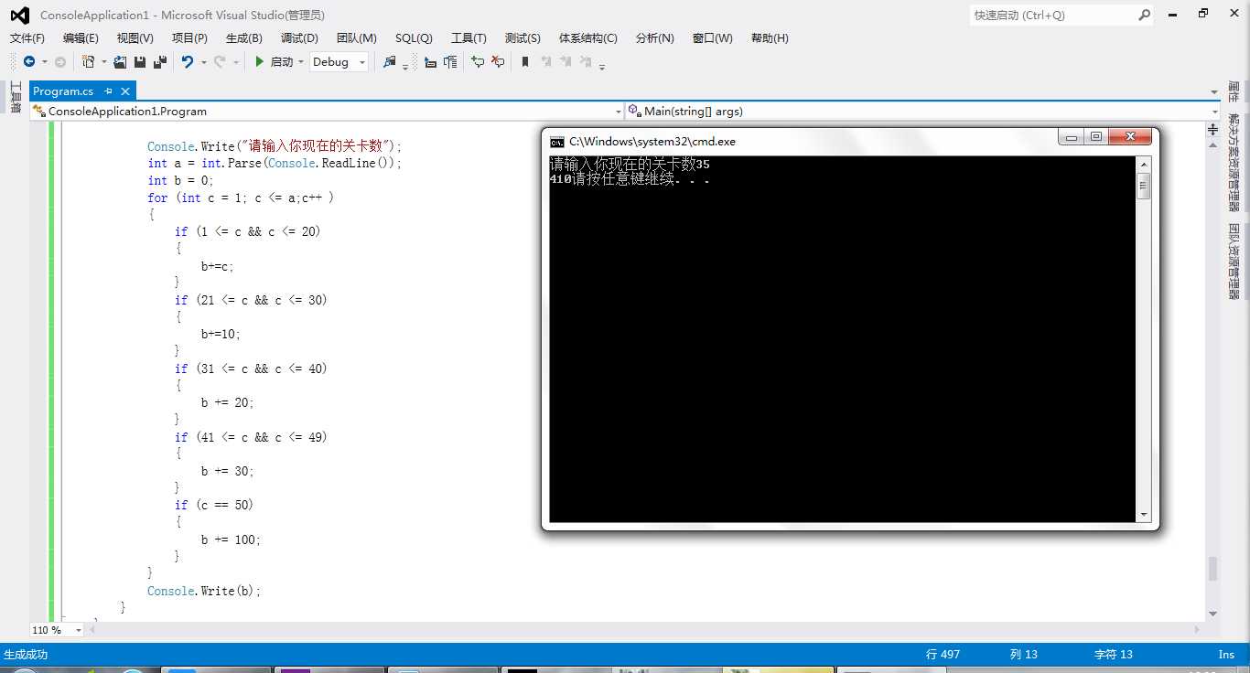Viewport: 1250px width, 673px height.
Task: Uncomment the selected lines icon
Action: (498, 62)
